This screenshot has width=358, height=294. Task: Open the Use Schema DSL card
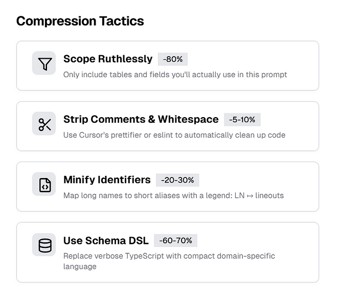168,253
